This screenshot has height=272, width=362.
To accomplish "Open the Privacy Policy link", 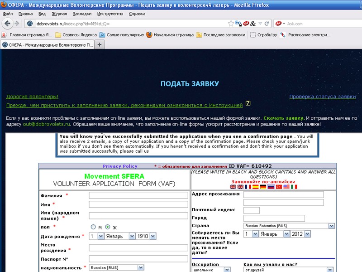I will [120, 166].
